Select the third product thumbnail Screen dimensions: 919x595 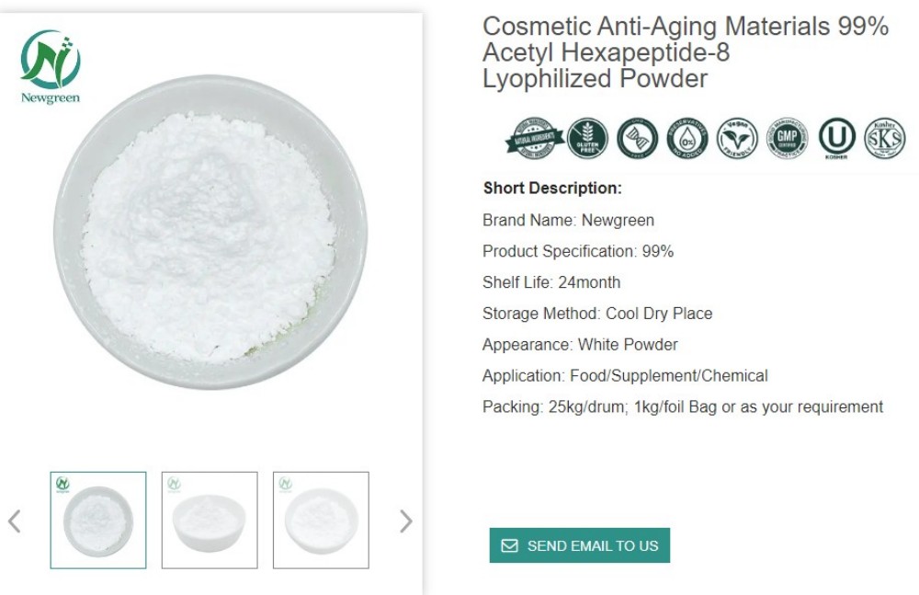(x=321, y=520)
